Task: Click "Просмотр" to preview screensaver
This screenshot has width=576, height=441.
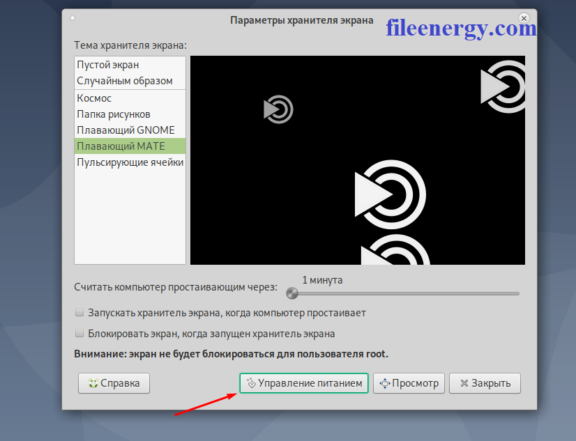Action: click(x=409, y=383)
